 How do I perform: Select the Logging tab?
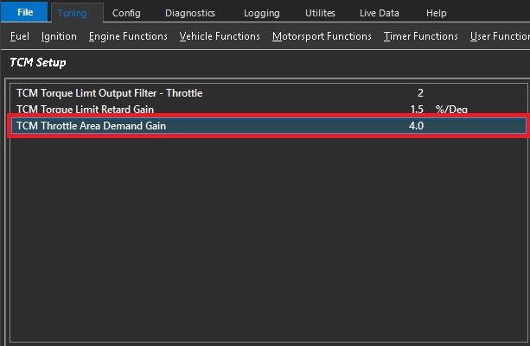point(261,13)
